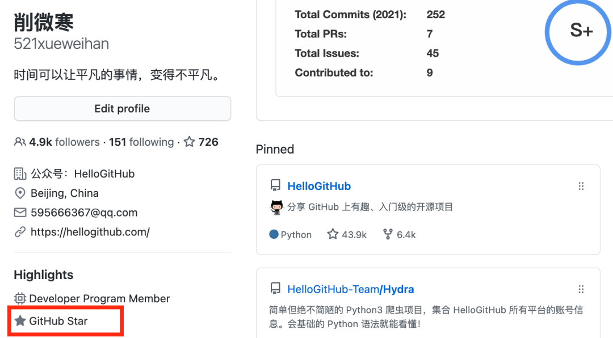
Task: Click the location pin icon
Action: pyautogui.click(x=20, y=193)
